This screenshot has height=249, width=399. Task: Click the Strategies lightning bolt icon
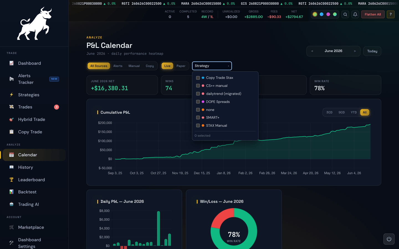click(x=11, y=95)
